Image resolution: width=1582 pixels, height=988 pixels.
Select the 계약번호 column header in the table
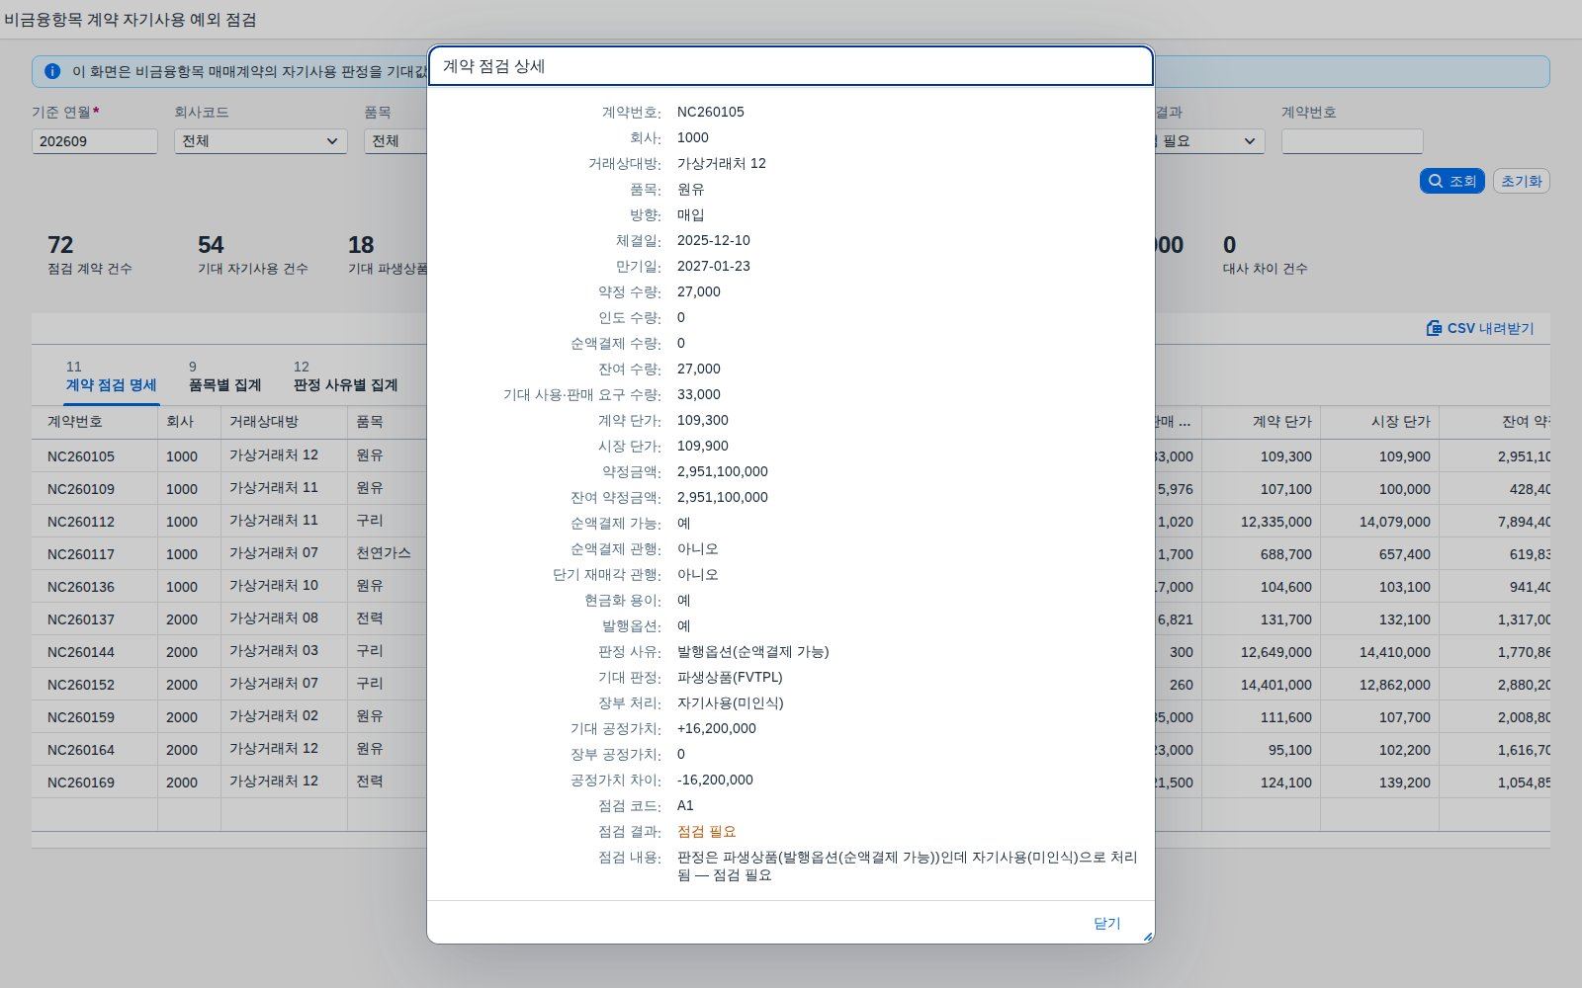(95, 422)
